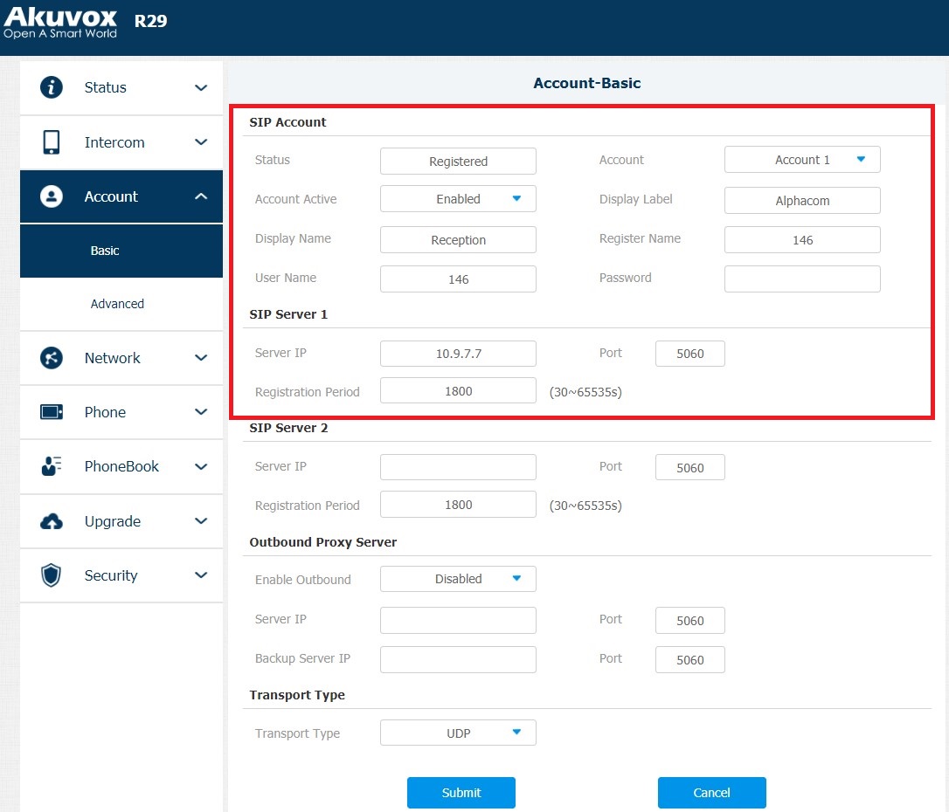Screen dimensions: 949x812
Task: Click the Account person icon
Action: tap(52, 196)
